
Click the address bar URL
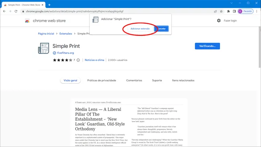[75, 11]
